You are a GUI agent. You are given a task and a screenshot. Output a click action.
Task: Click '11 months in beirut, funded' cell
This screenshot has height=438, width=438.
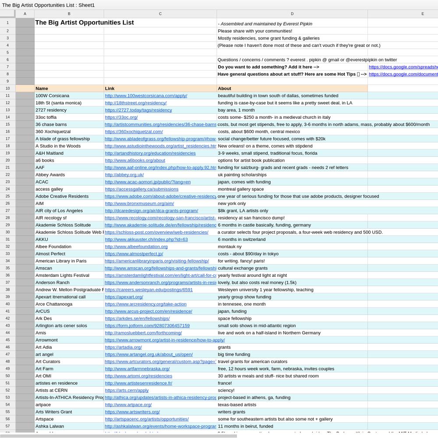(x=292, y=426)
